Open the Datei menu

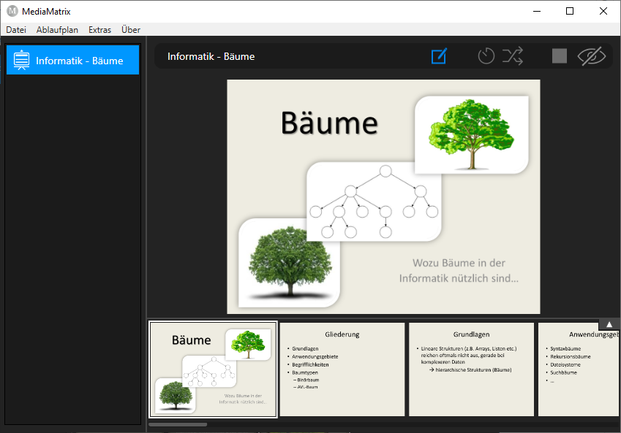pos(16,30)
